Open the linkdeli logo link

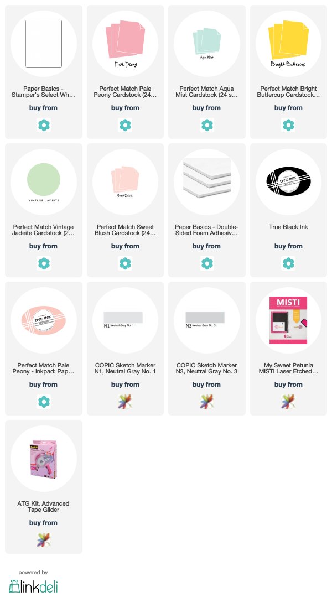(x=33, y=586)
